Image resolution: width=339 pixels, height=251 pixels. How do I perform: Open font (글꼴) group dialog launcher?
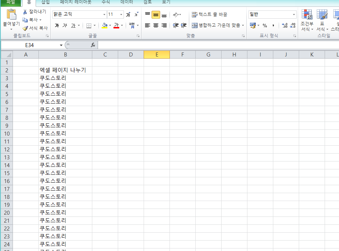138,36
